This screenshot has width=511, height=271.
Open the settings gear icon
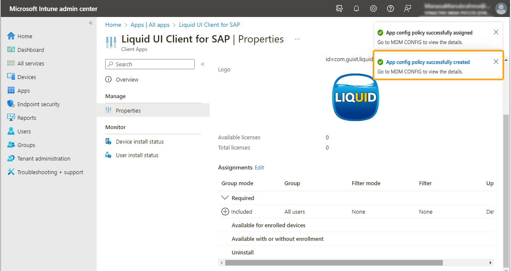[x=373, y=8]
